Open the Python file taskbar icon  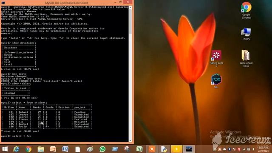click(x=164, y=149)
